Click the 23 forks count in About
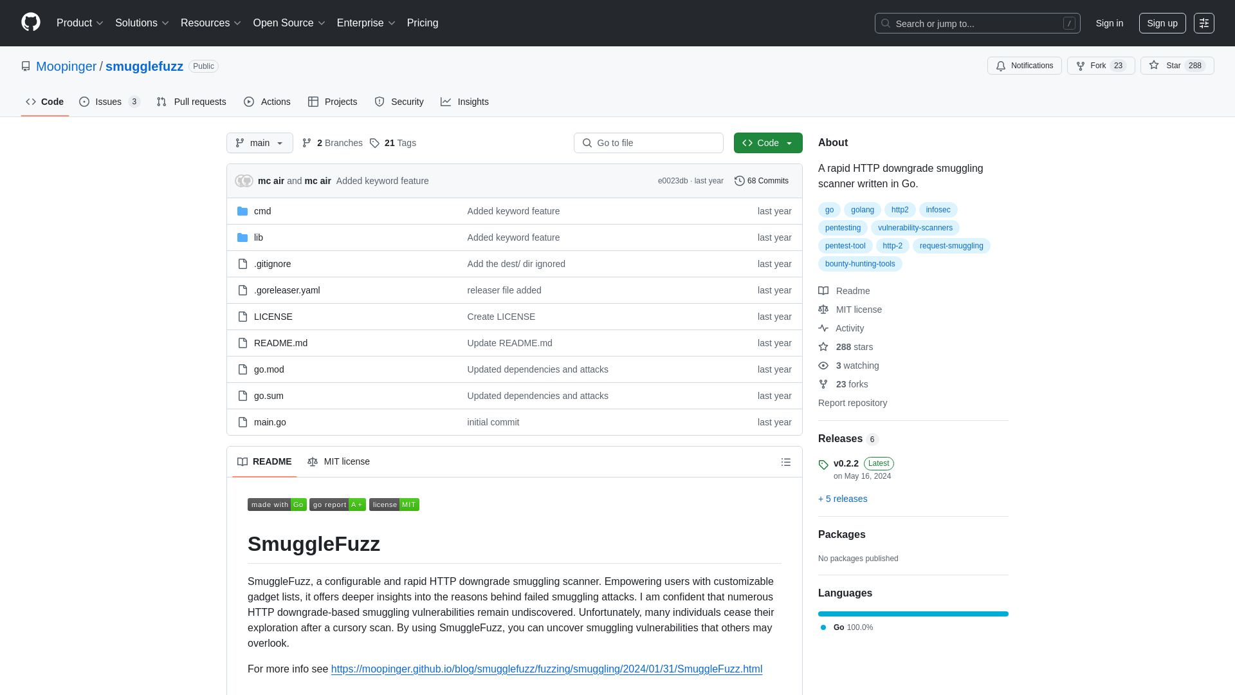 coord(852,384)
